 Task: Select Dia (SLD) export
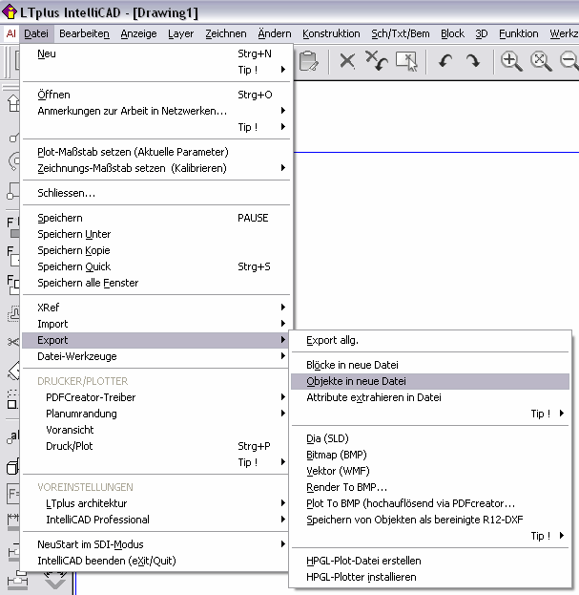pyautogui.click(x=430, y=439)
